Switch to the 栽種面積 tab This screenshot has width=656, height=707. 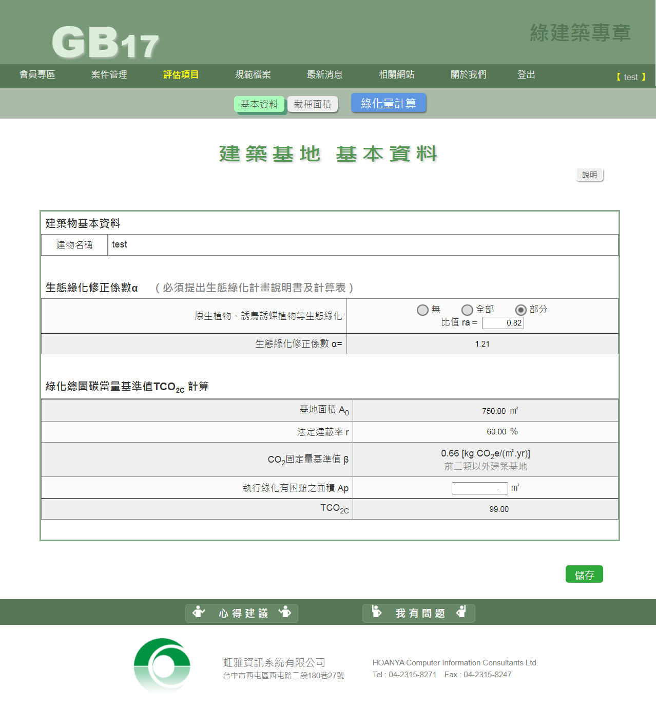pyautogui.click(x=313, y=104)
